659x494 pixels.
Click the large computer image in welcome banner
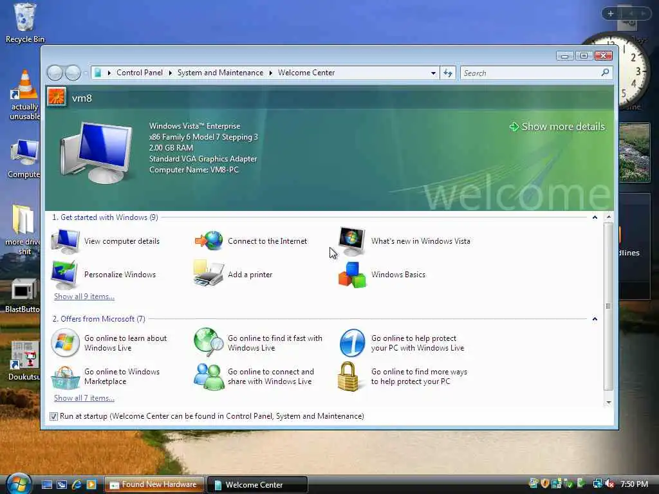click(x=97, y=152)
